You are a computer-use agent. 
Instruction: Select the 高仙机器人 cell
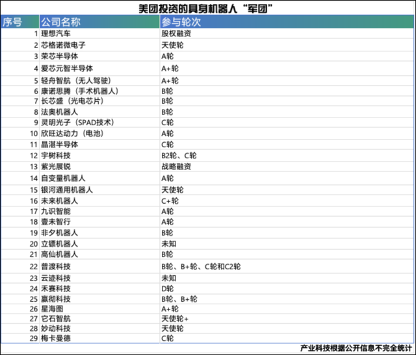coord(99,254)
